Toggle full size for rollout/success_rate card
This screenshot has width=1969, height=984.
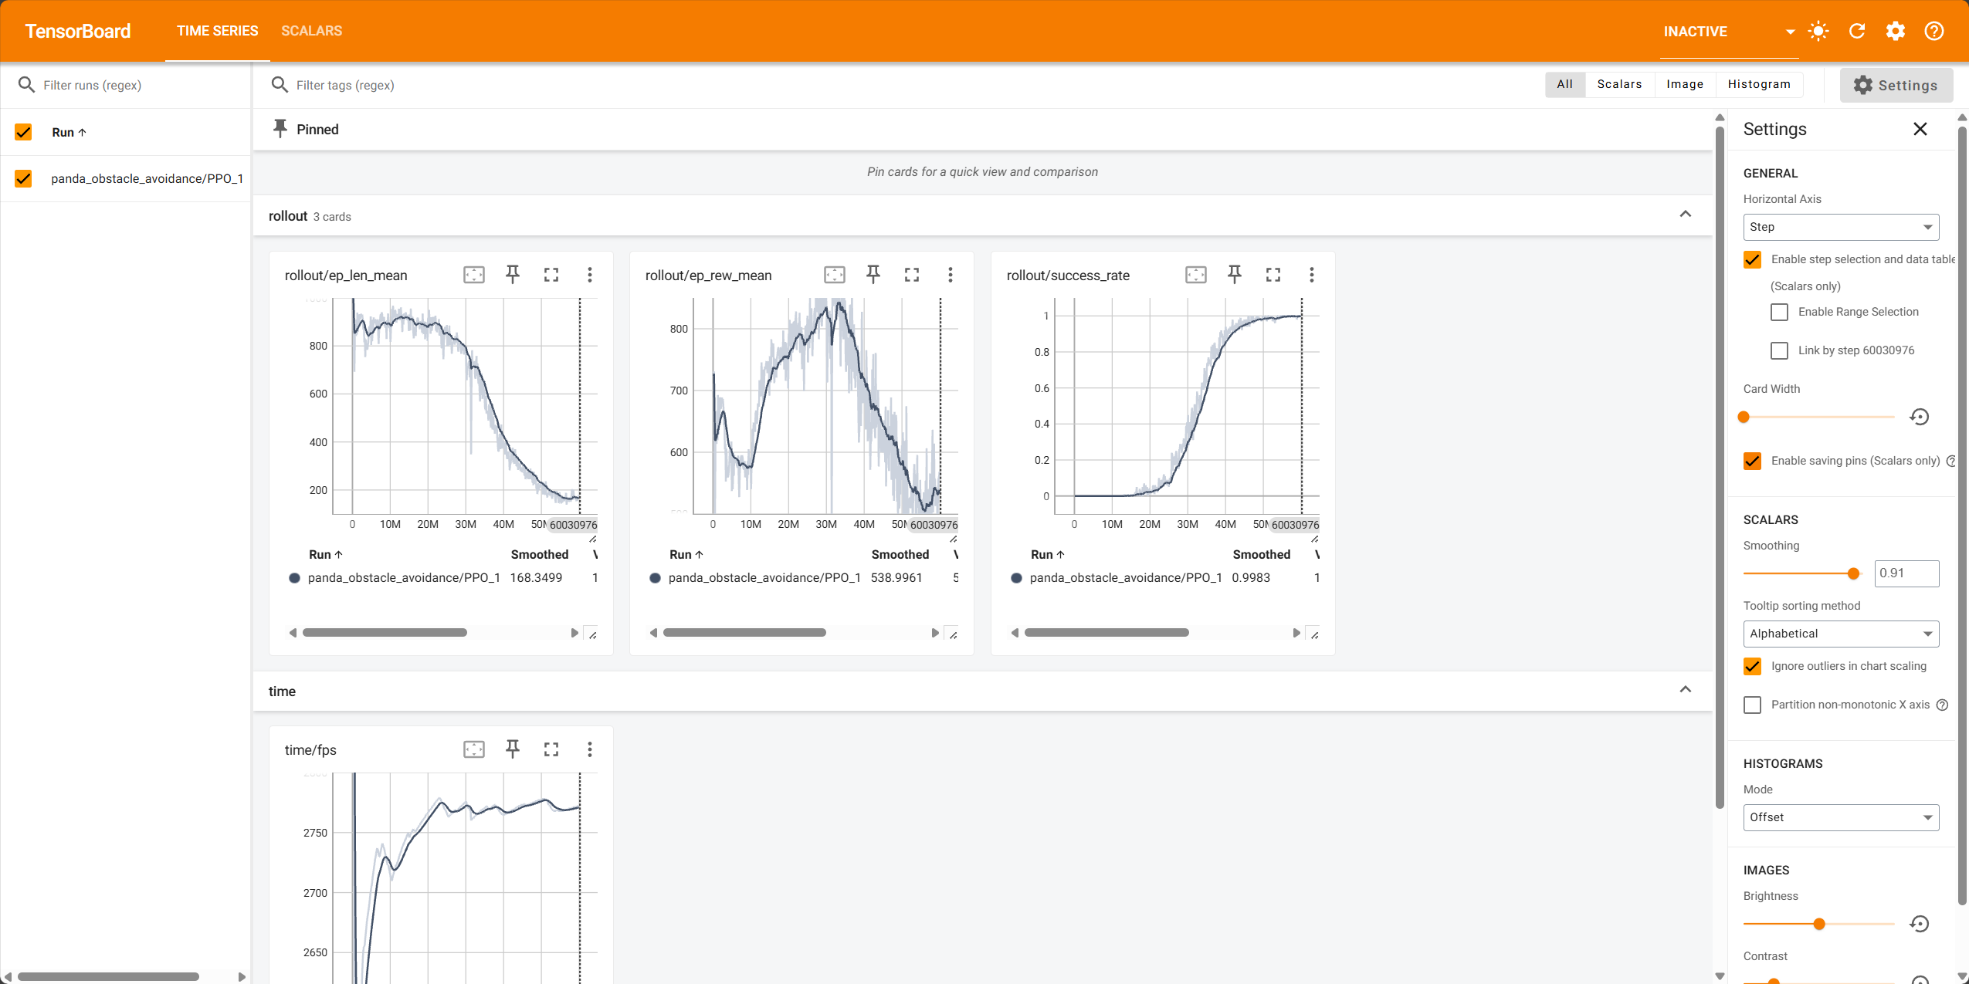point(1273,275)
